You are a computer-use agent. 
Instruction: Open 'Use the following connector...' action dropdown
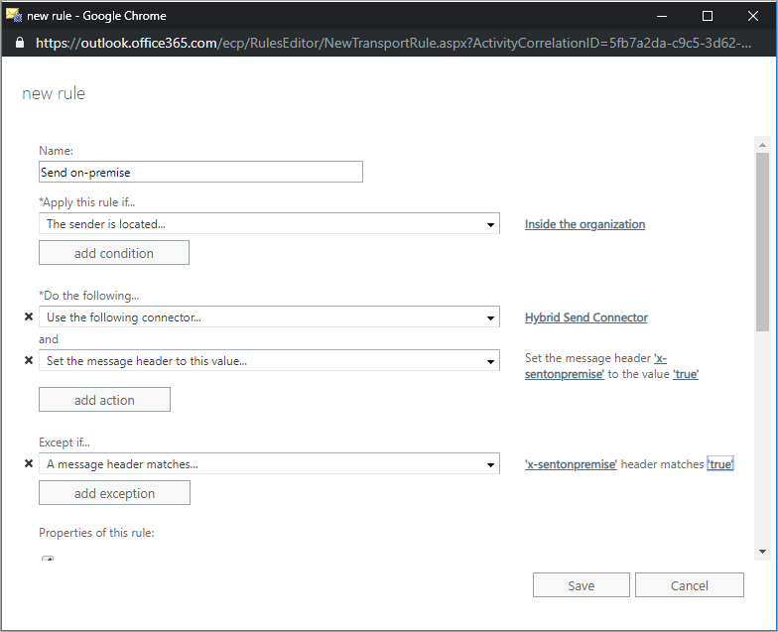pos(269,317)
